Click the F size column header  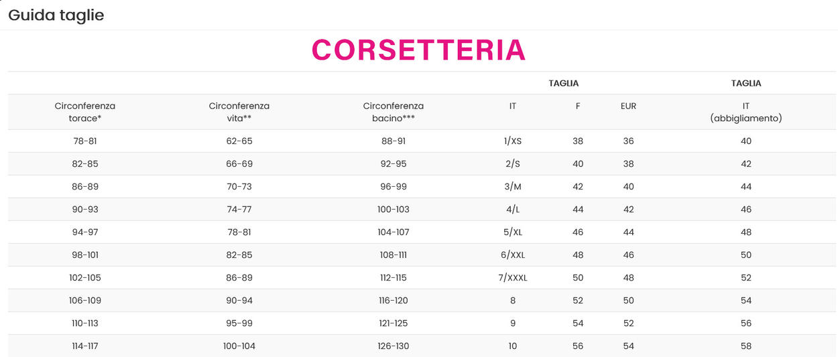click(578, 106)
